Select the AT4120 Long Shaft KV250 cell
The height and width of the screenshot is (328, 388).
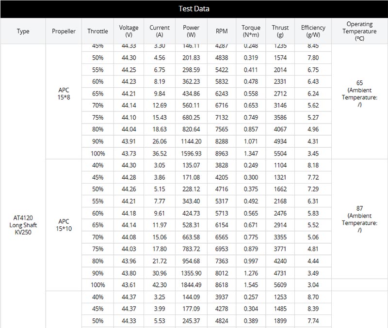tap(23, 225)
